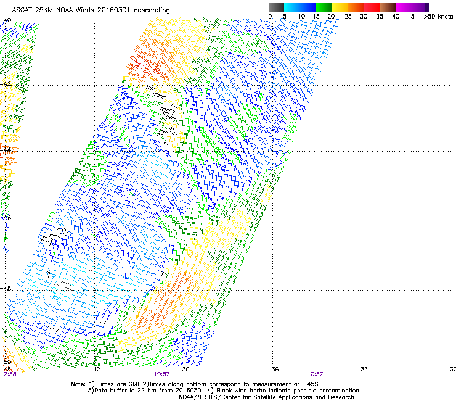Click the '-40' latitude label

pyautogui.click(x=6, y=20)
